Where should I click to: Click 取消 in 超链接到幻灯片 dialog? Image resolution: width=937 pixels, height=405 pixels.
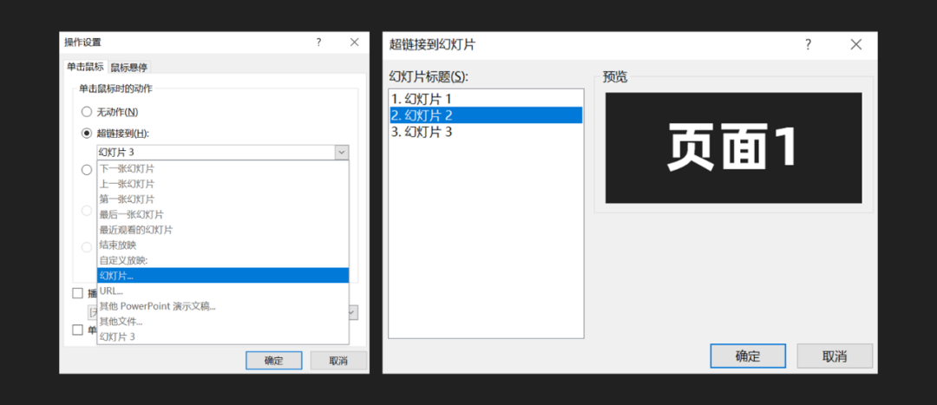pos(835,356)
